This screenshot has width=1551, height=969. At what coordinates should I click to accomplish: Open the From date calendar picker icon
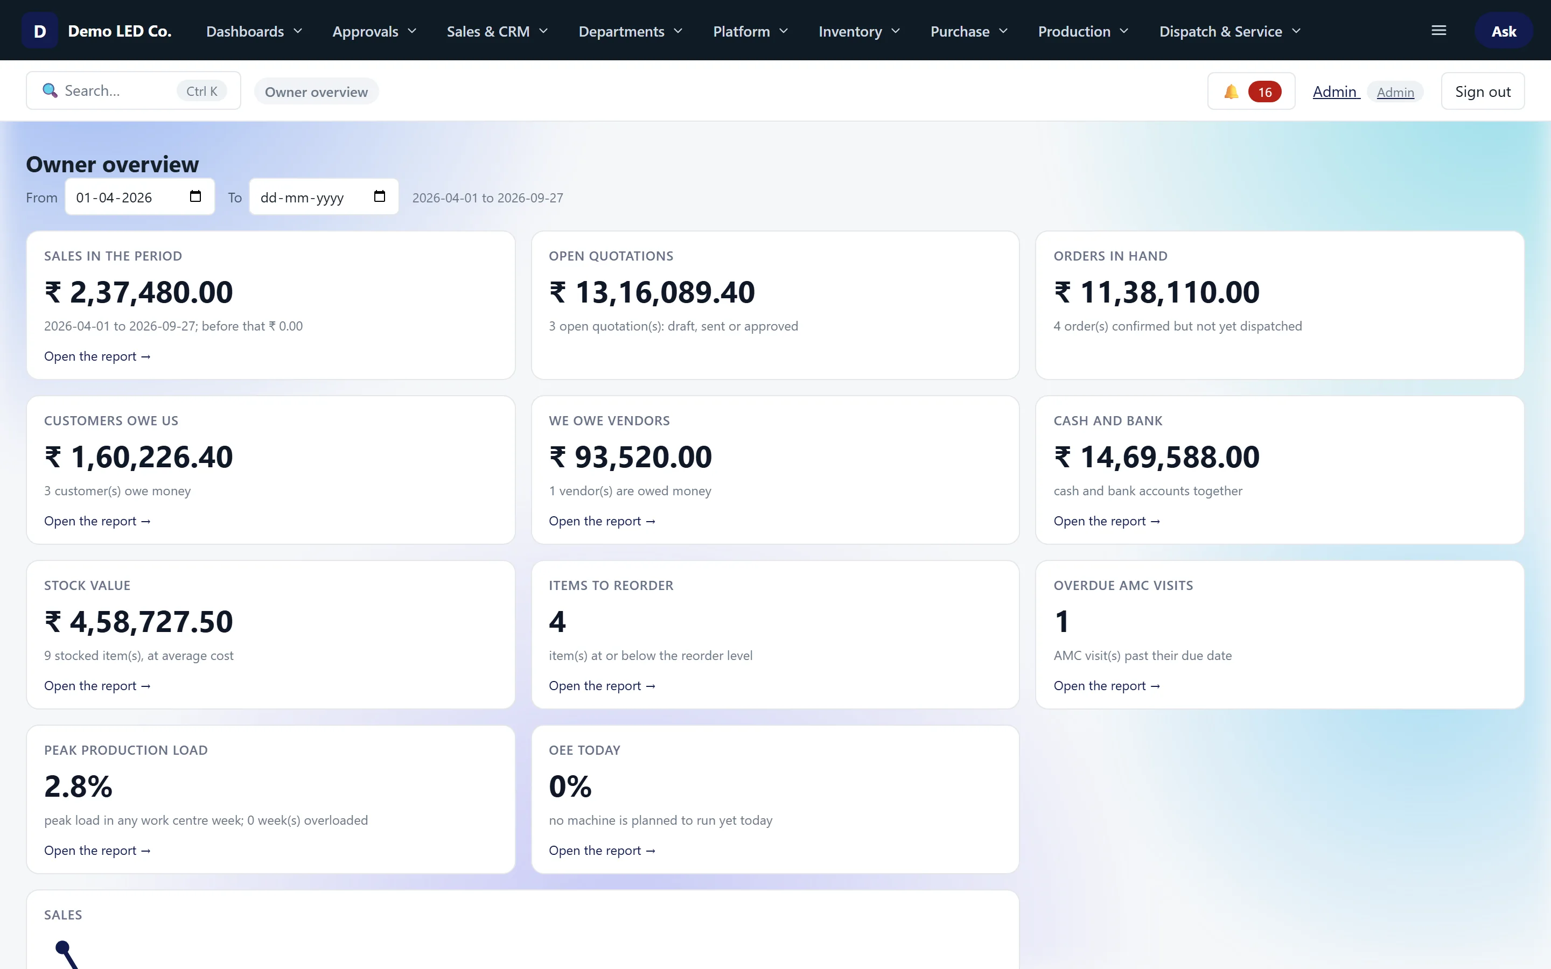pos(195,196)
